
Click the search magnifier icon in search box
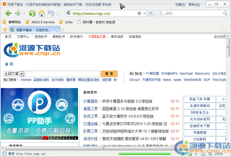226,13
